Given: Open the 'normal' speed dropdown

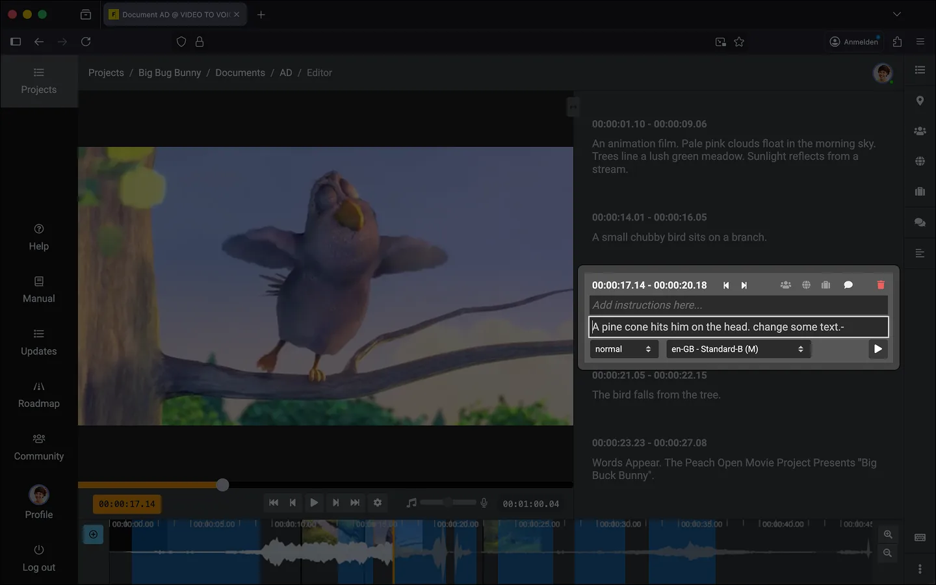Looking at the screenshot, I should 623,349.
